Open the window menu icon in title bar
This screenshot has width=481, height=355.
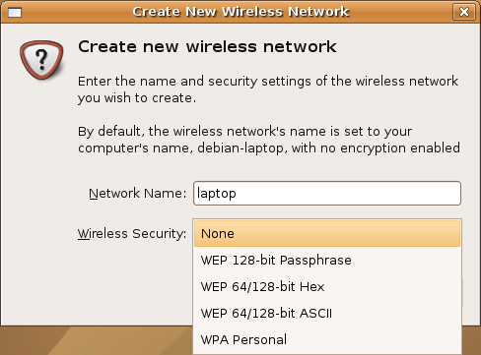tap(15, 13)
